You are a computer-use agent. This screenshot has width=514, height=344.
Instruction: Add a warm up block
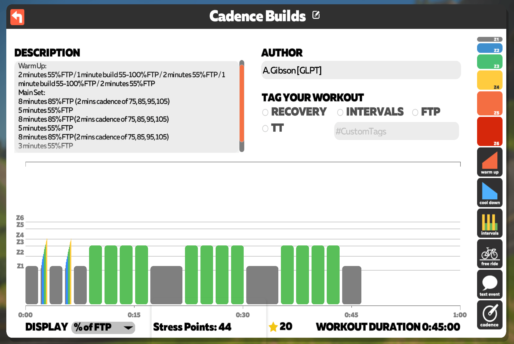click(x=490, y=162)
